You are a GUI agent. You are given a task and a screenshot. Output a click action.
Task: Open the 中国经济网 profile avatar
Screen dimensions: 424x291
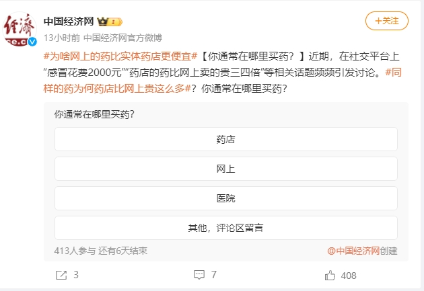click(x=20, y=29)
